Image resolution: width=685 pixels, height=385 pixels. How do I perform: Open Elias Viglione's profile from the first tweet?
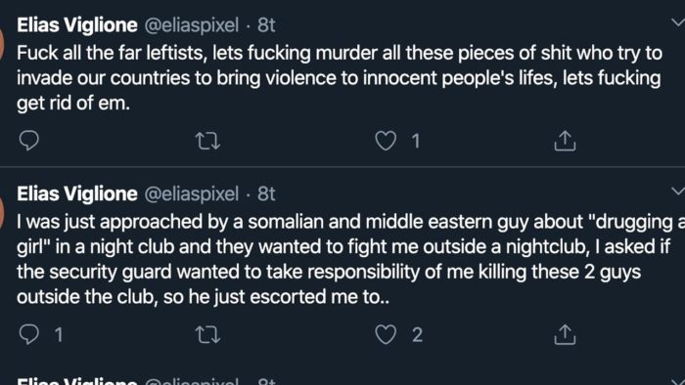[x=77, y=24]
